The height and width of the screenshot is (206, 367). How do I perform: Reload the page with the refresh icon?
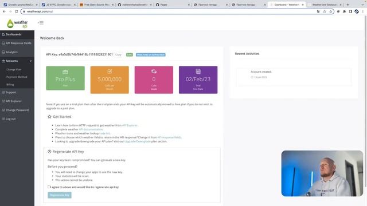pyautogui.click(x=17, y=11)
